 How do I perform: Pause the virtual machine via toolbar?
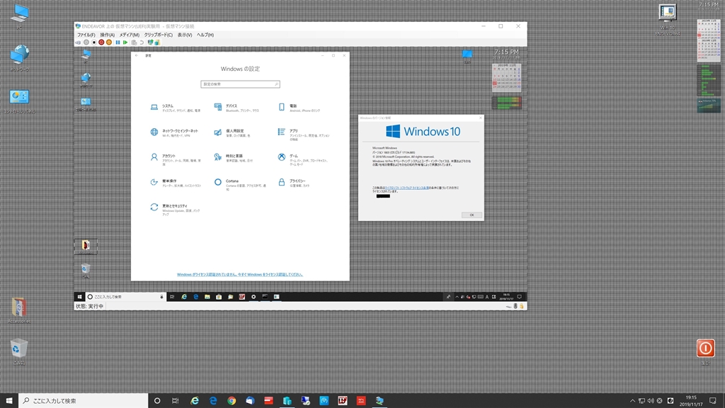[118, 42]
